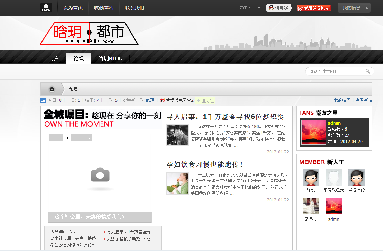The height and width of the screenshot is (251, 383).
Task: Open the 晗玥BLOG tab
Action: point(111,58)
